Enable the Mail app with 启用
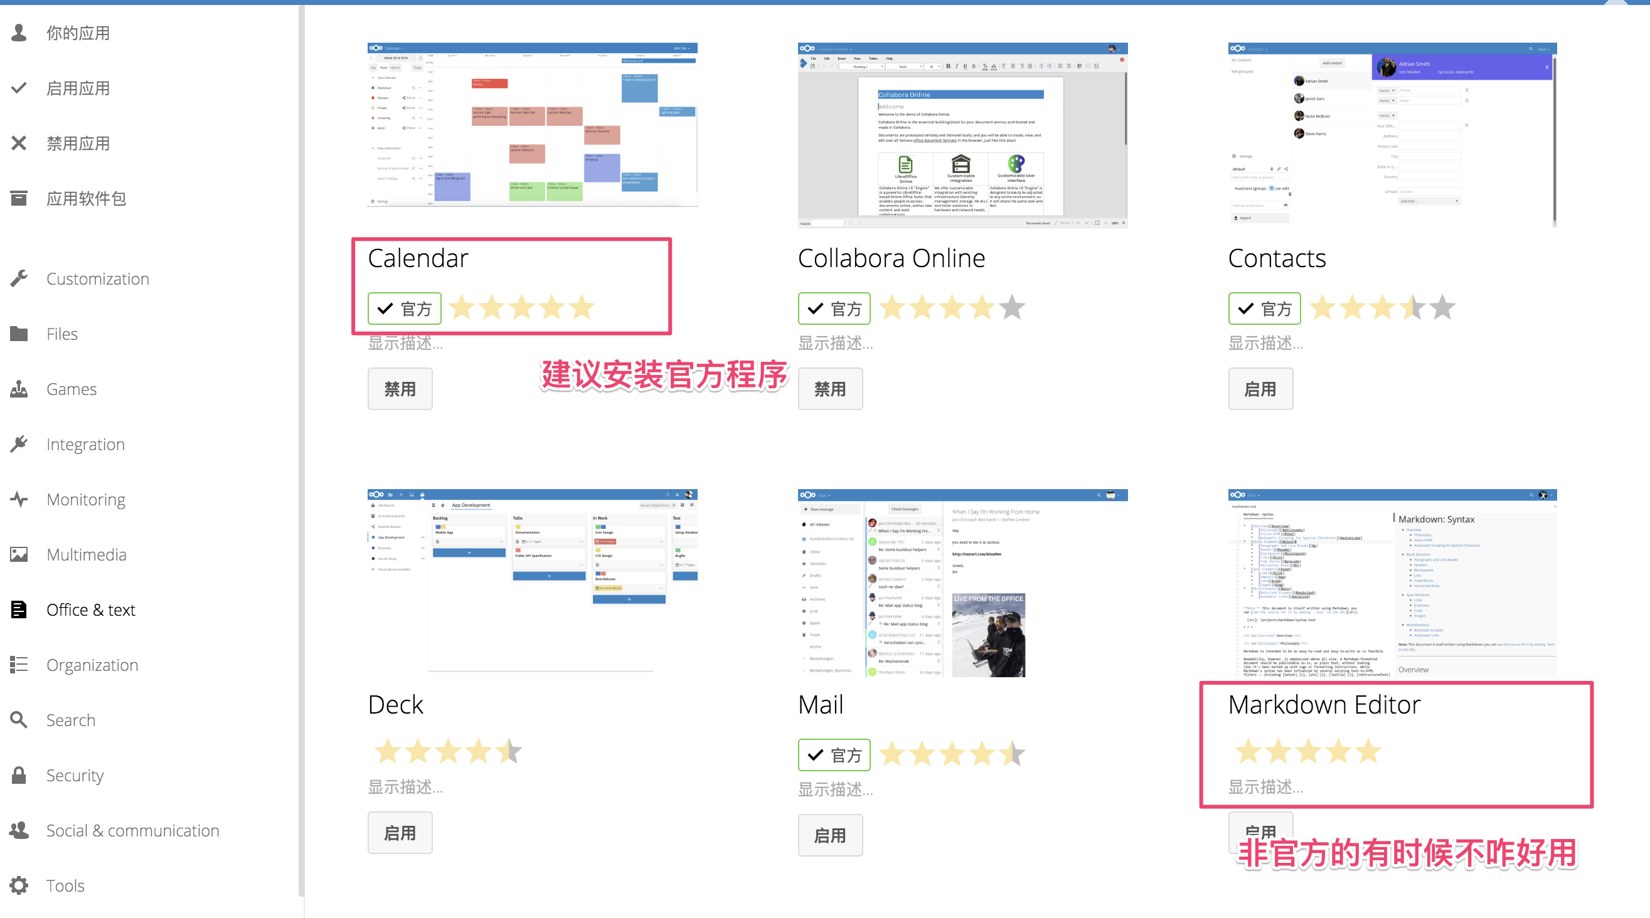1650x918 pixels. point(830,835)
